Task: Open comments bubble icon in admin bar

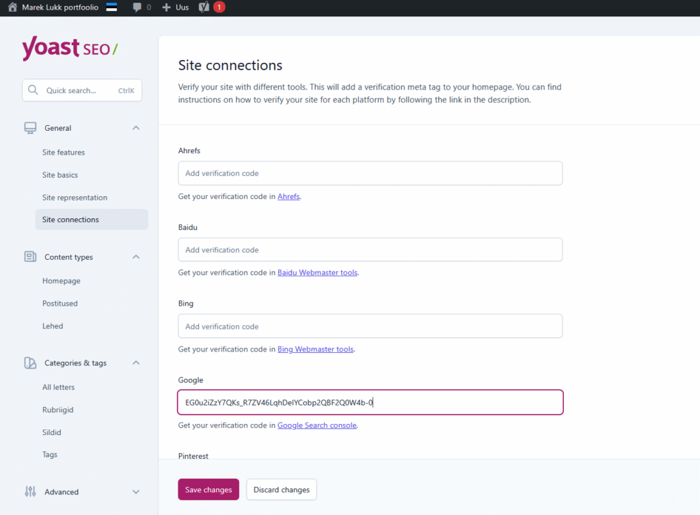Action: click(137, 8)
